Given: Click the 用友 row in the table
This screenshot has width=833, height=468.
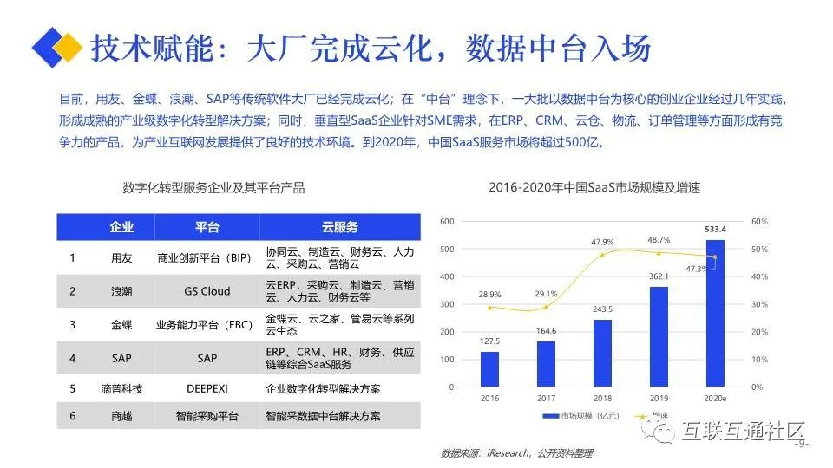Looking at the screenshot, I should click(239, 258).
